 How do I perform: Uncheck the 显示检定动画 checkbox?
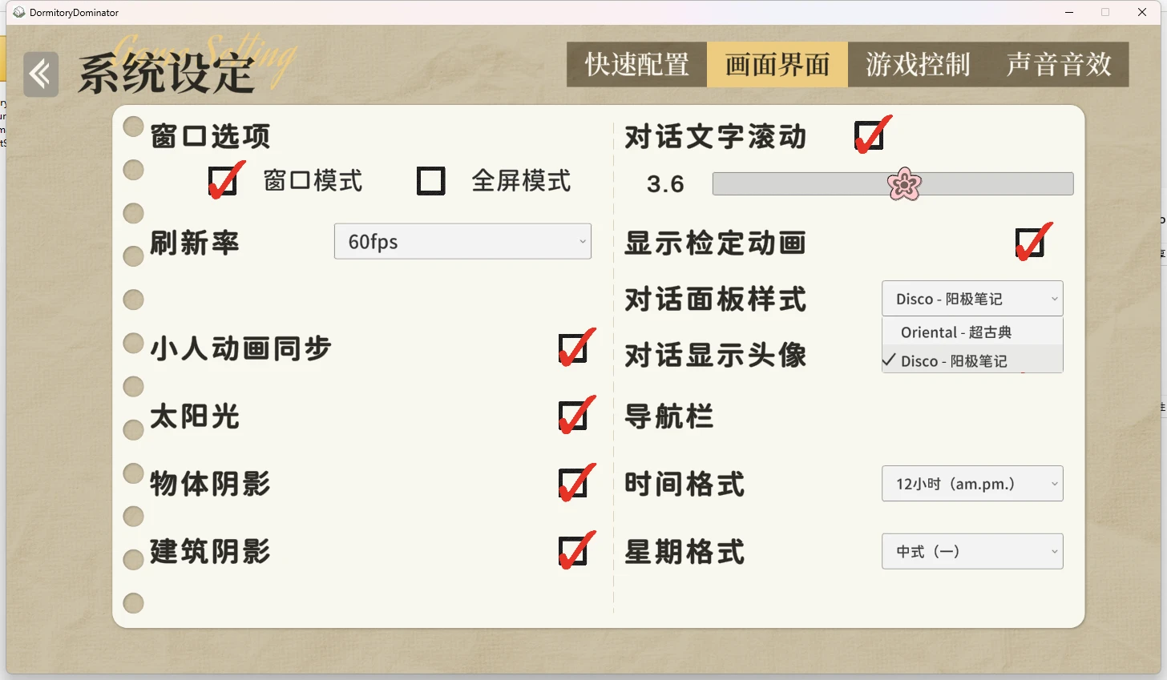[x=1030, y=243]
